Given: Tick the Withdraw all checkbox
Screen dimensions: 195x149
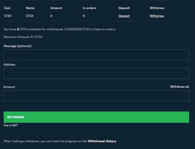Looking at the screenshot, I should pos(167,87).
